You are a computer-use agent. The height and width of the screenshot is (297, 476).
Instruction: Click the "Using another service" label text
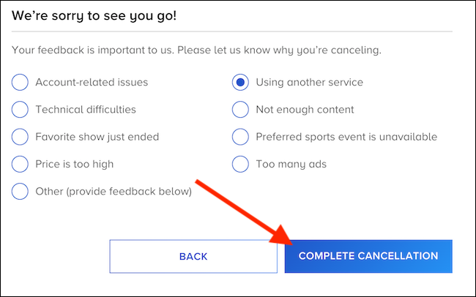309,82
